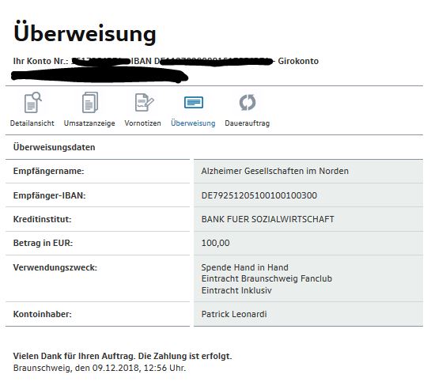Click the Betrag in EUR label

pos(43,243)
